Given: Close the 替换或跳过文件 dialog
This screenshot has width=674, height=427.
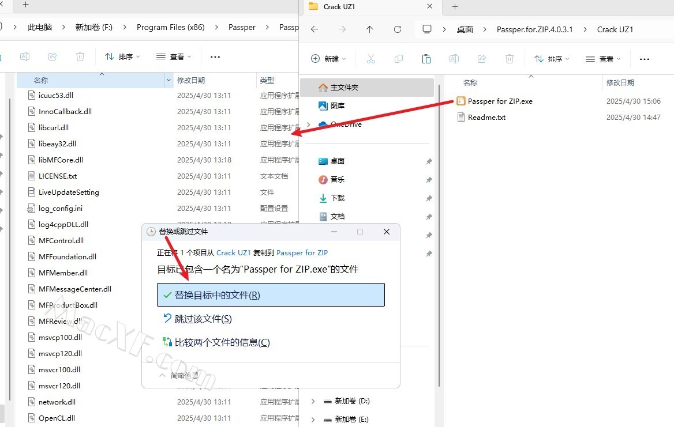Looking at the screenshot, I should click(387, 232).
